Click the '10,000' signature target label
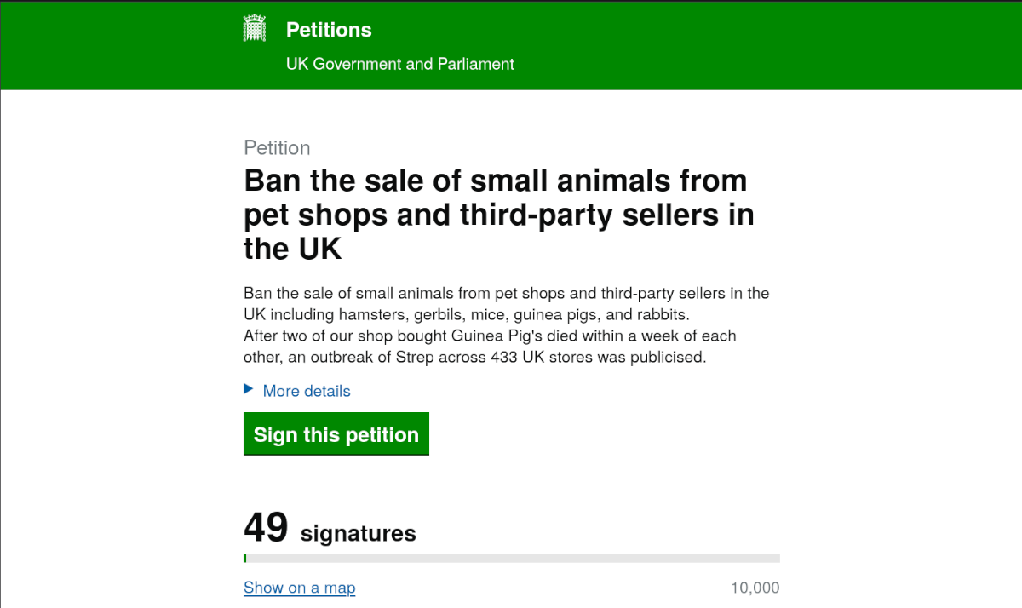 click(755, 588)
